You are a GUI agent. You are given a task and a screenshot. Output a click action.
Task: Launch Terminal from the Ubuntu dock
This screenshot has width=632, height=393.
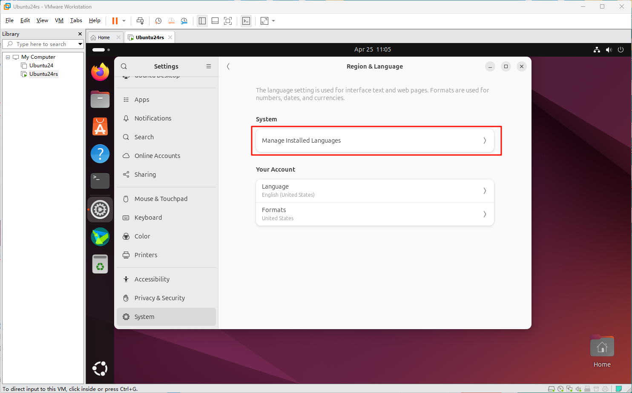point(100,181)
